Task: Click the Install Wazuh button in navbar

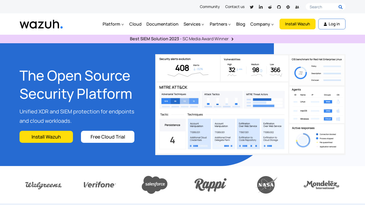Action: click(297, 24)
